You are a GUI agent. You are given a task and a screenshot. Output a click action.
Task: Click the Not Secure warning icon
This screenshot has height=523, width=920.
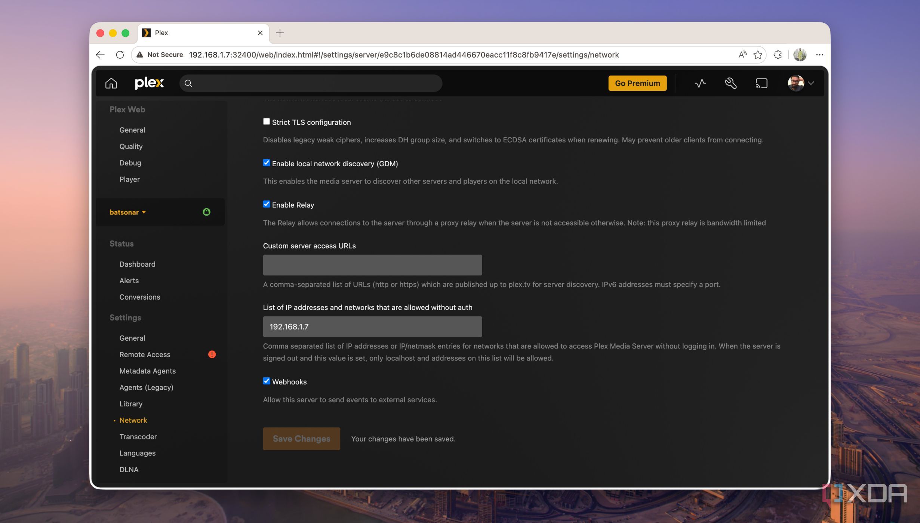(x=140, y=55)
